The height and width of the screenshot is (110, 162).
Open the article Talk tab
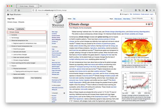[x=74, y=19]
